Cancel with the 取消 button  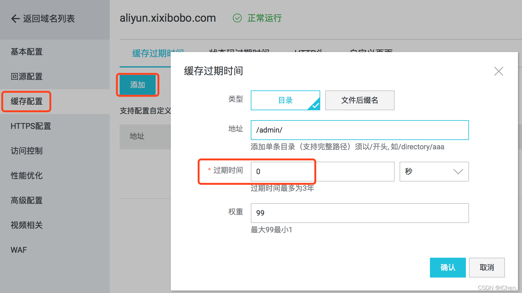tap(487, 268)
